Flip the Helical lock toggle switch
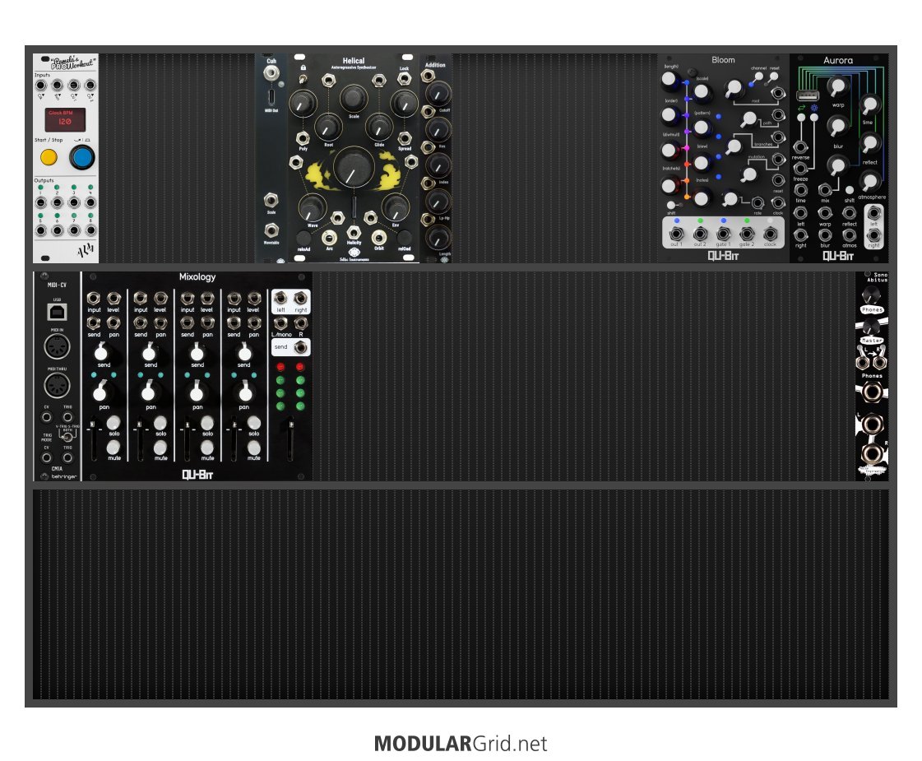This screenshot has height=761, width=922. pyautogui.click(x=303, y=80)
